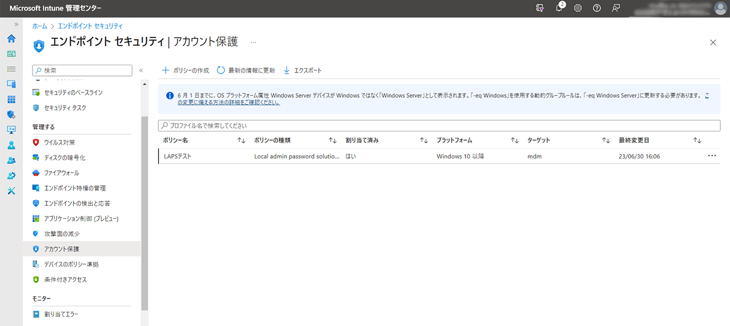The image size is (730, 326).
Task: Collapse the side menu with double chevron
Action: [141, 70]
